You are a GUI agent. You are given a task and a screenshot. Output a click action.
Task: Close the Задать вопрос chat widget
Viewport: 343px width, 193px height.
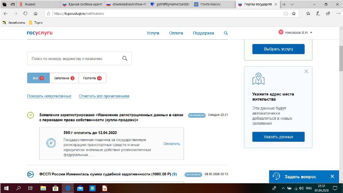(332, 176)
